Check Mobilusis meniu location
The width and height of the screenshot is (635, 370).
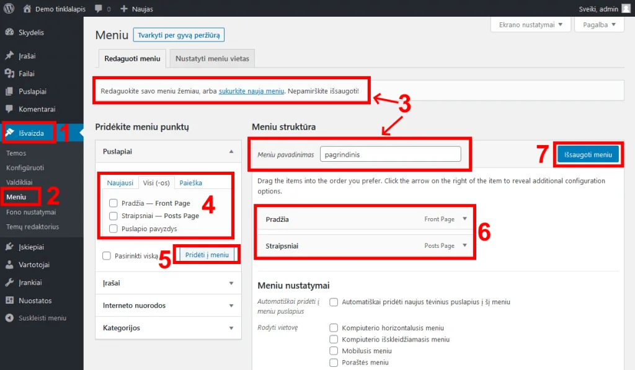(x=334, y=351)
